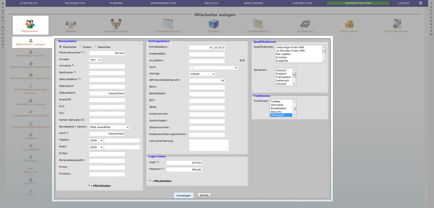Open the PLANUNG menu

(x=116, y=3)
